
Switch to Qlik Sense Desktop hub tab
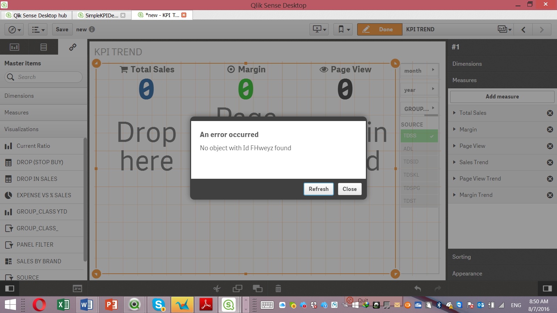click(37, 15)
